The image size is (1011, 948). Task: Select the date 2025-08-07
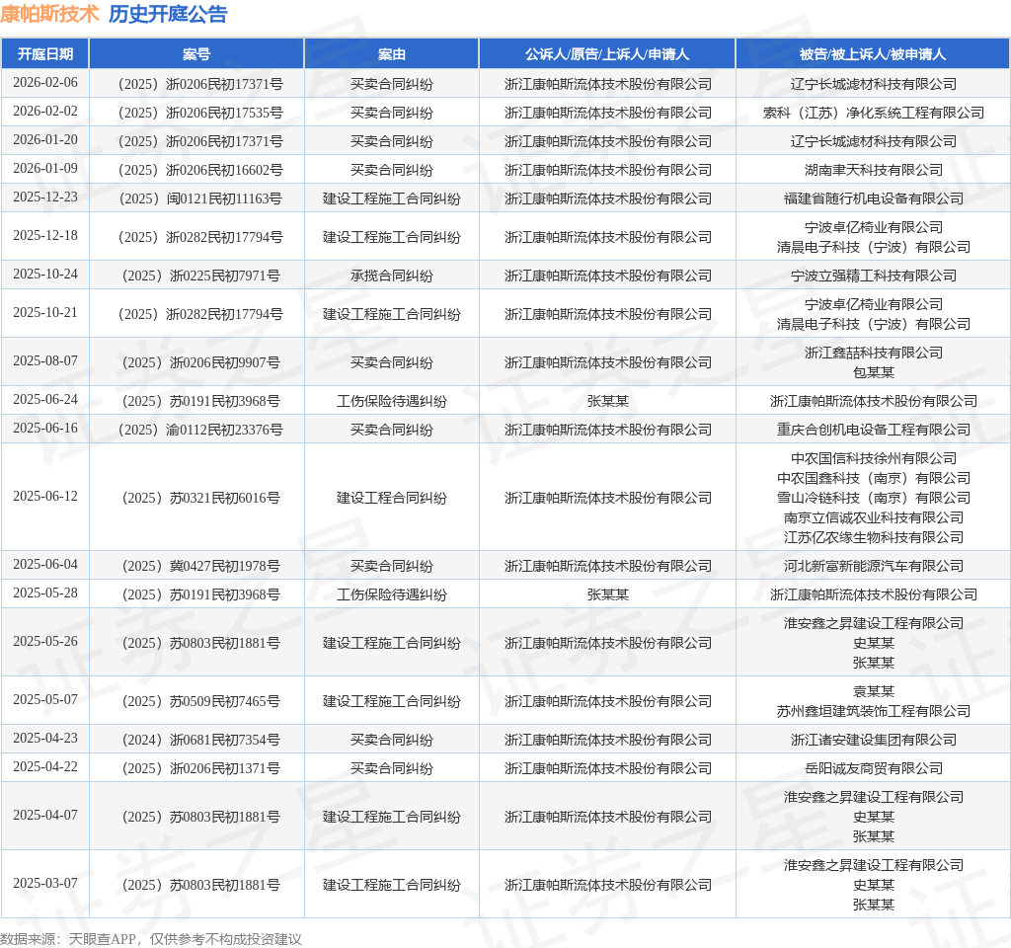pyautogui.click(x=45, y=361)
